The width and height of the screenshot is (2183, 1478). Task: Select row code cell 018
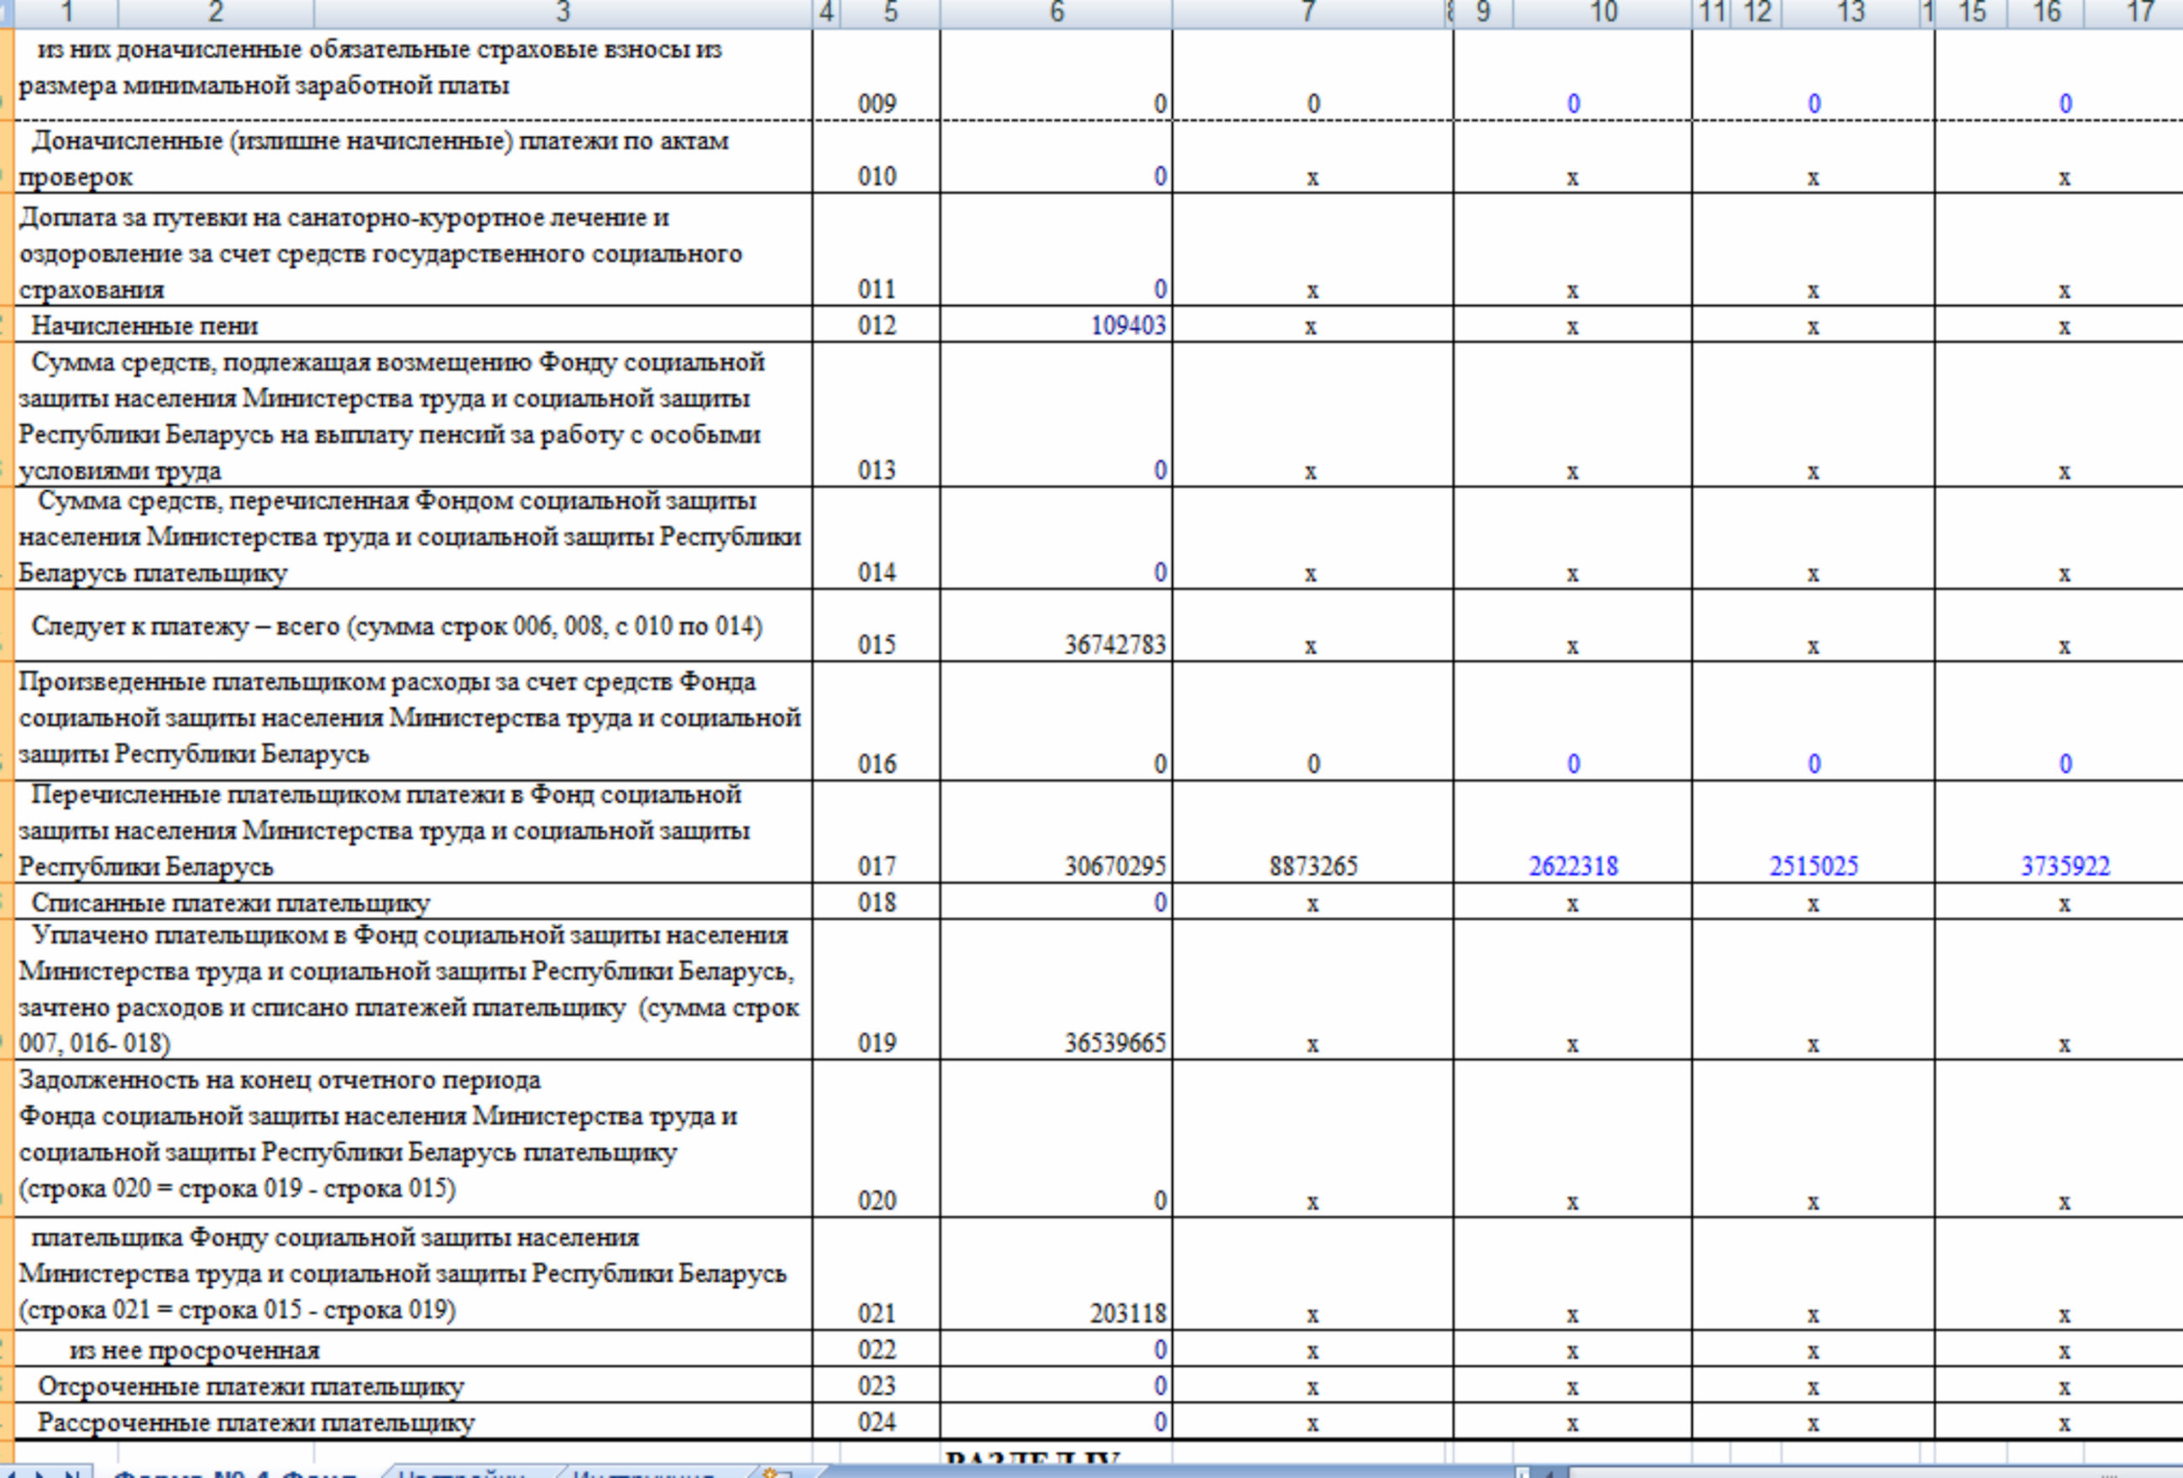[877, 902]
